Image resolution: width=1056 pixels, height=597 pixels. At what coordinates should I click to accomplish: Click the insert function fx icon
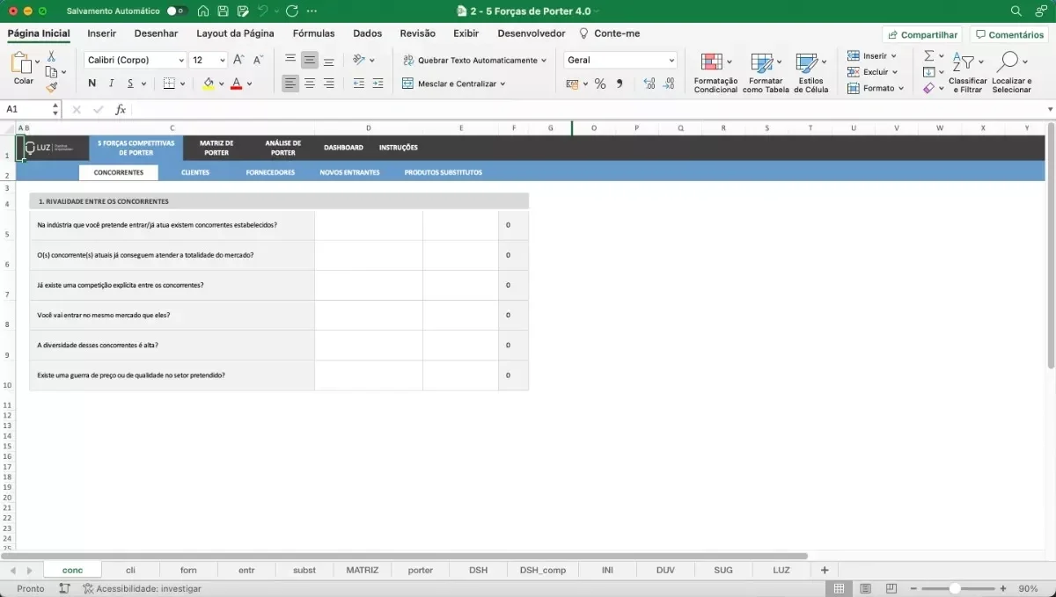(121, 110)
